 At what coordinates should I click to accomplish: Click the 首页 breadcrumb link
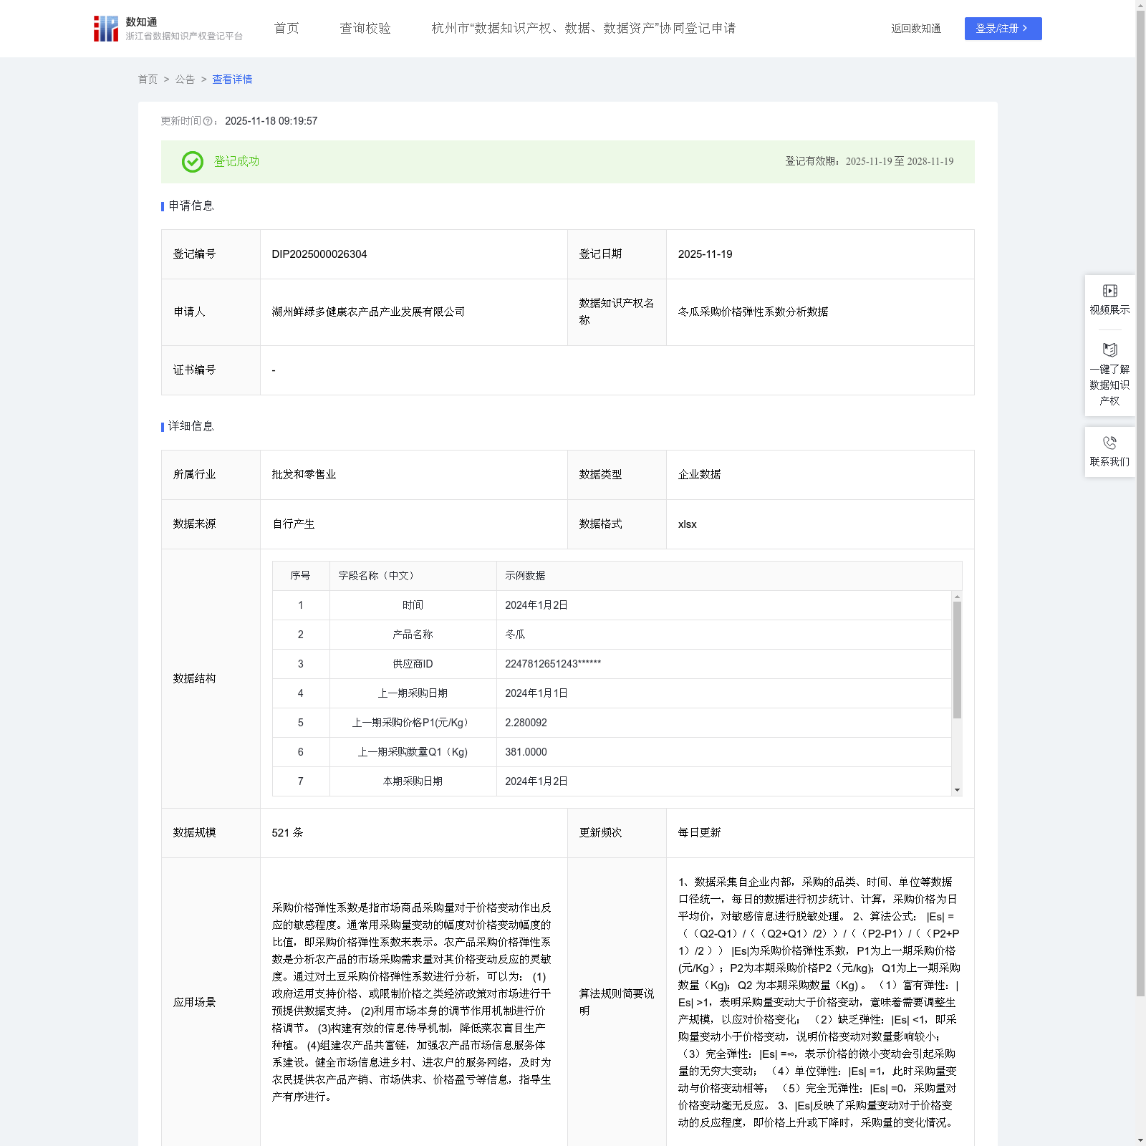pyautogui.click(x=148, y=80)
